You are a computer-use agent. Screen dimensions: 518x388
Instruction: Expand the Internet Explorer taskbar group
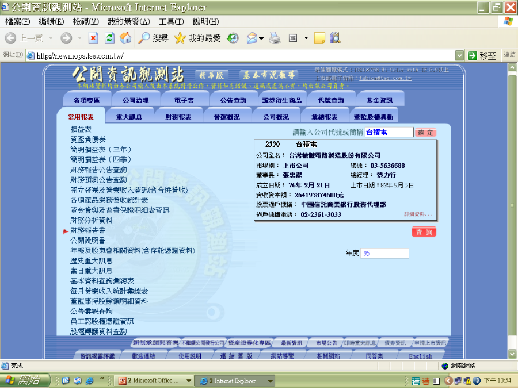click(271, 381)
